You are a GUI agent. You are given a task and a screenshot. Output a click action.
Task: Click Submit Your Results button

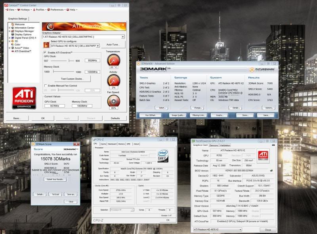pos(55,179)
